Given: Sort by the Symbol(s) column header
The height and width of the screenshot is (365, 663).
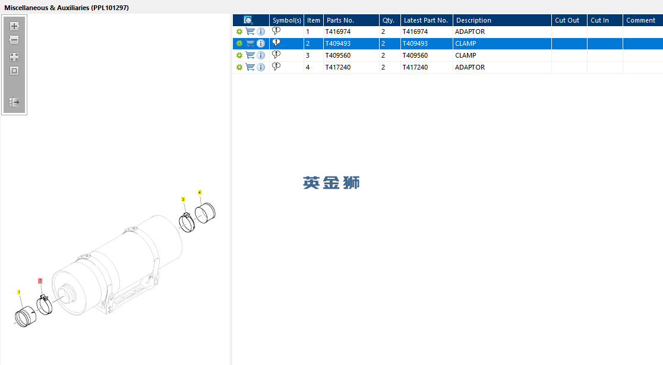Looking at the screenshot, I should pos(287,20).
